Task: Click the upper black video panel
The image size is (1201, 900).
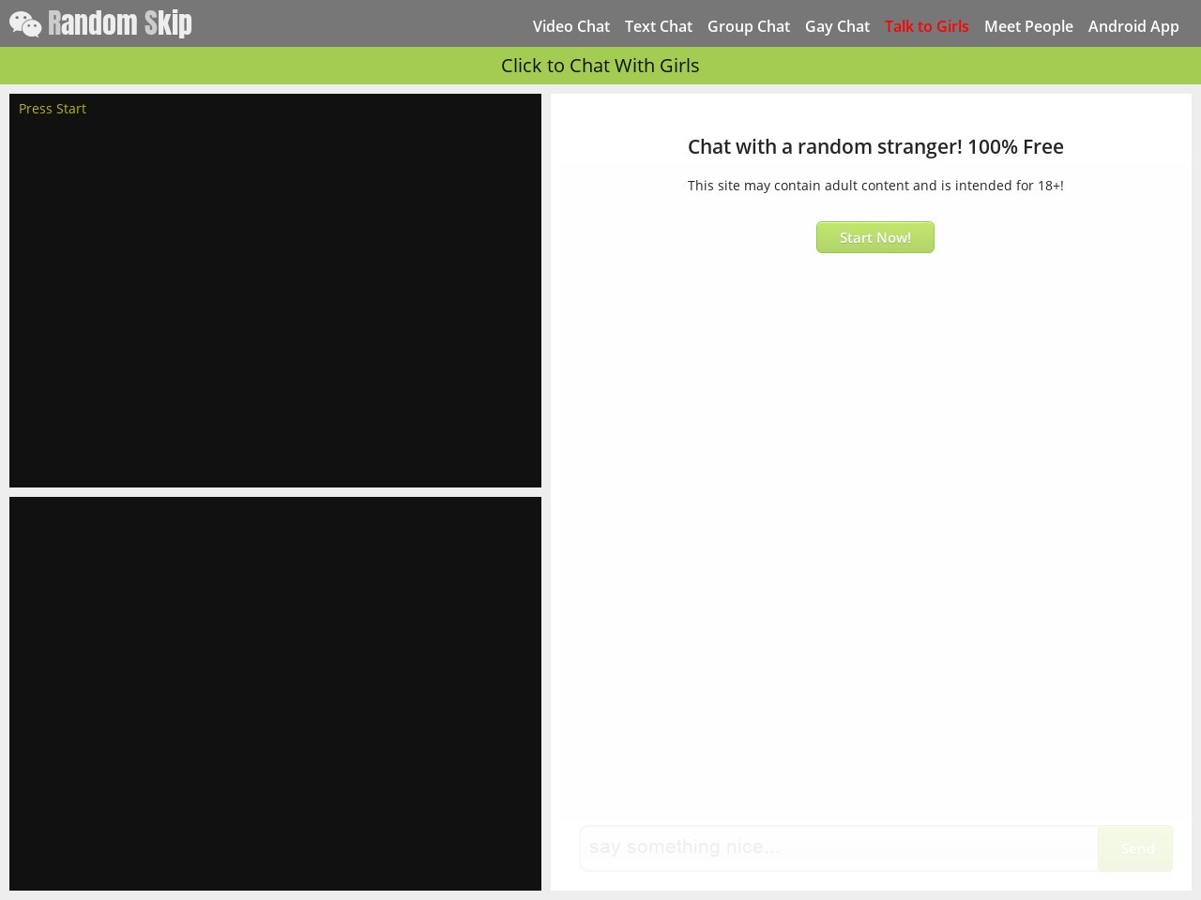Action: click(x=275, y=300)
